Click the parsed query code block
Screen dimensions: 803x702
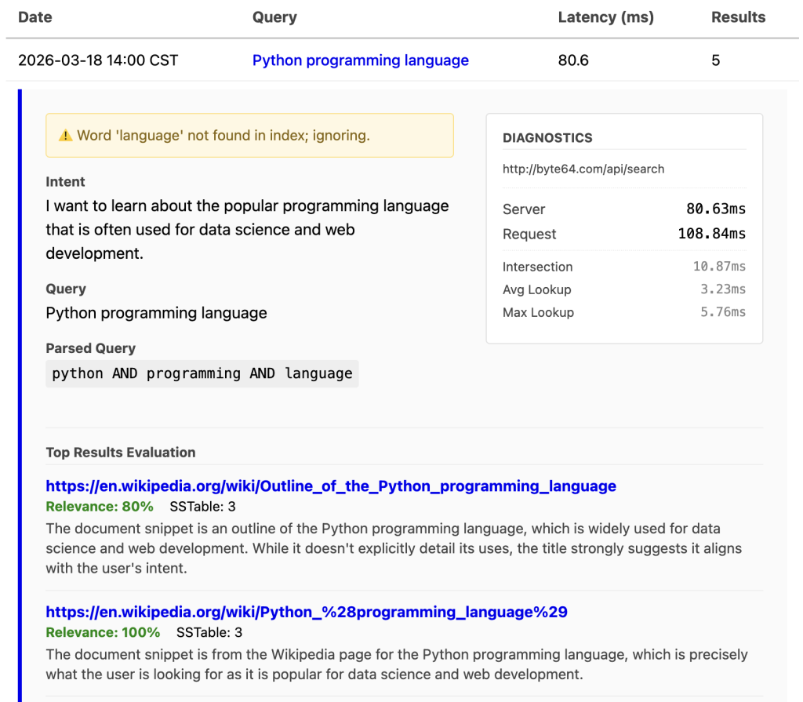202,373
